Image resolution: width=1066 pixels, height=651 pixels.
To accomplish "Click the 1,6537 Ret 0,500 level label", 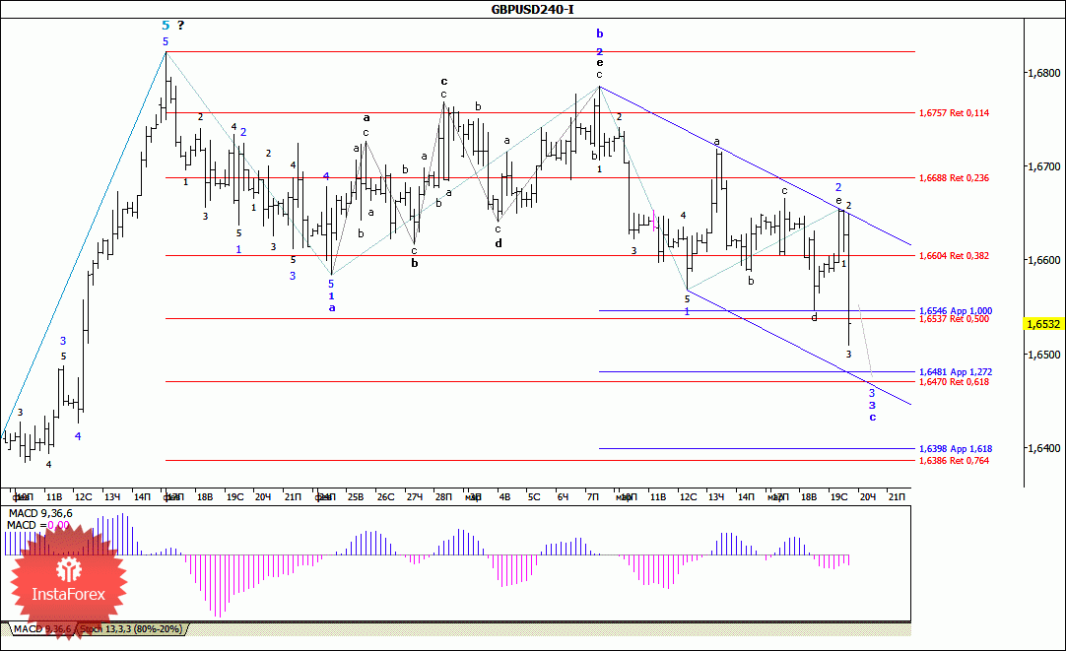I will coord(954,319).
